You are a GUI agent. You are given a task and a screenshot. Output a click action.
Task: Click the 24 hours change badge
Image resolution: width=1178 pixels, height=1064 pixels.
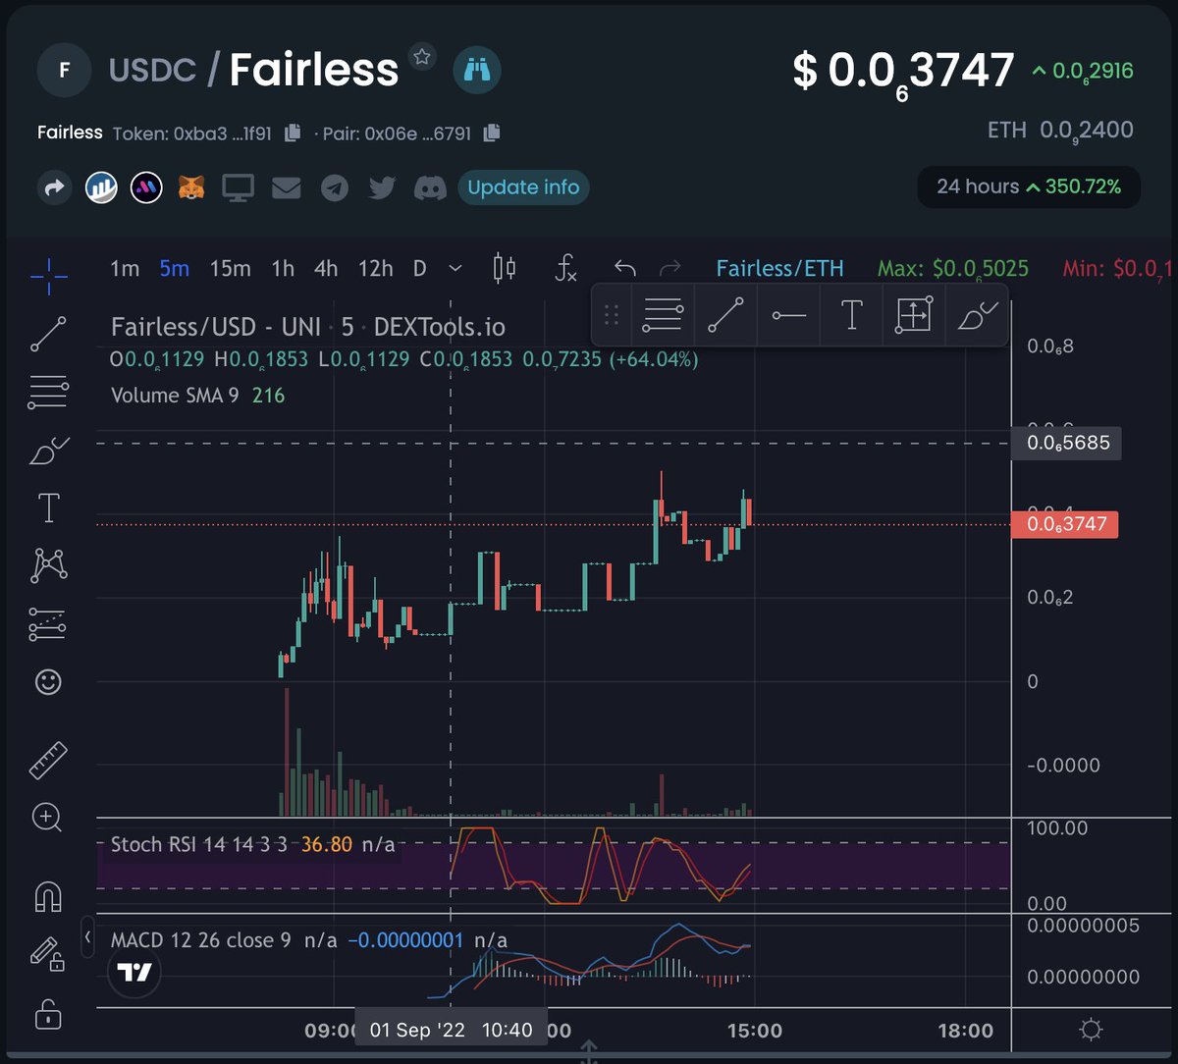pos(1029,186)
